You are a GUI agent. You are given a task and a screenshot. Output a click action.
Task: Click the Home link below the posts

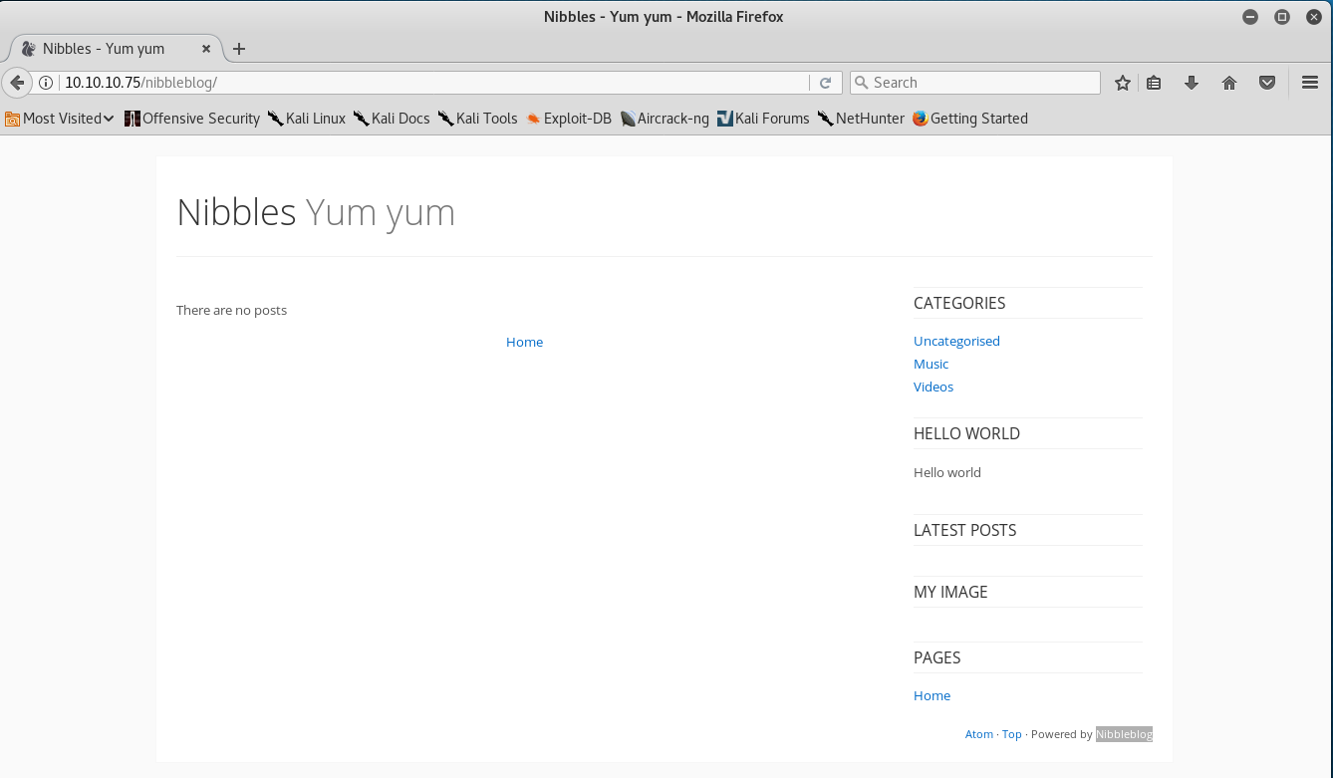[x=524, y=342]
